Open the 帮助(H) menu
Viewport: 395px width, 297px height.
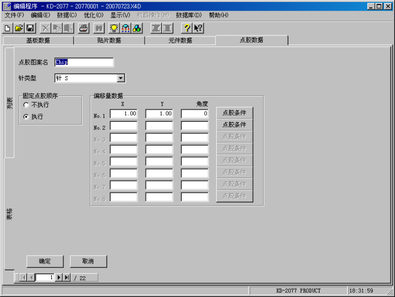(219, 15)
